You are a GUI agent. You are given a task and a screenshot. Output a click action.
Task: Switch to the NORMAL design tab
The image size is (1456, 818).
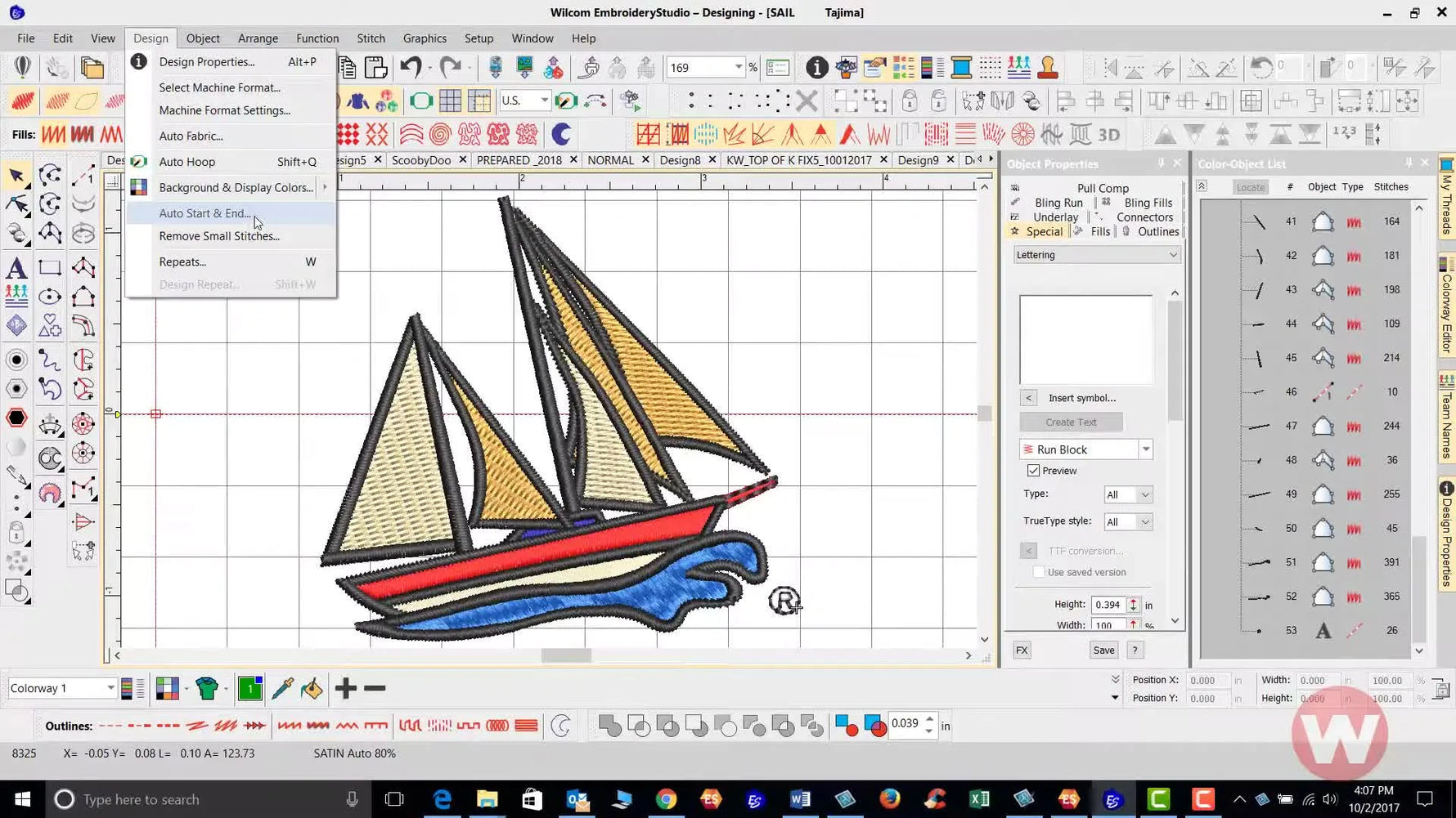pyautogui.click(x=612, y=159)
